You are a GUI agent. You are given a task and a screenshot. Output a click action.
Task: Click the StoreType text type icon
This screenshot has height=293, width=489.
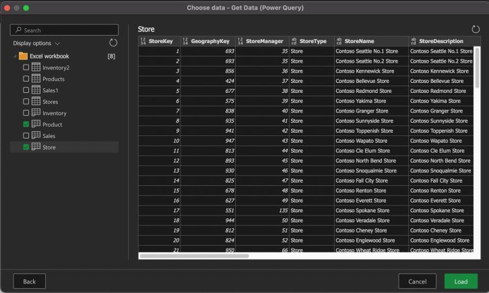(x=294, y=41)
